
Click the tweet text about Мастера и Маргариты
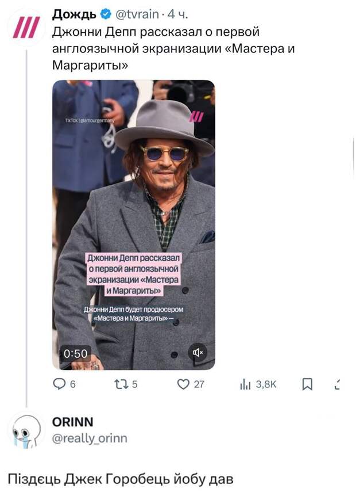(172, 48)
